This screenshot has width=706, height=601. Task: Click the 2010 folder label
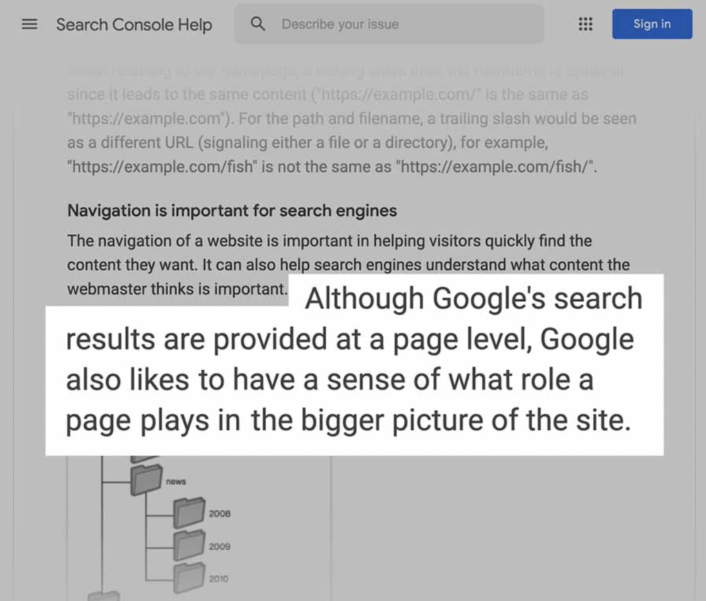point(219,578)
